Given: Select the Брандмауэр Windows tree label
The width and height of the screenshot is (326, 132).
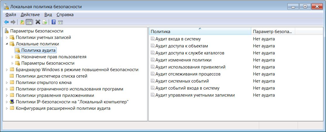Looking at the screenshot, I should click(77, 70).
